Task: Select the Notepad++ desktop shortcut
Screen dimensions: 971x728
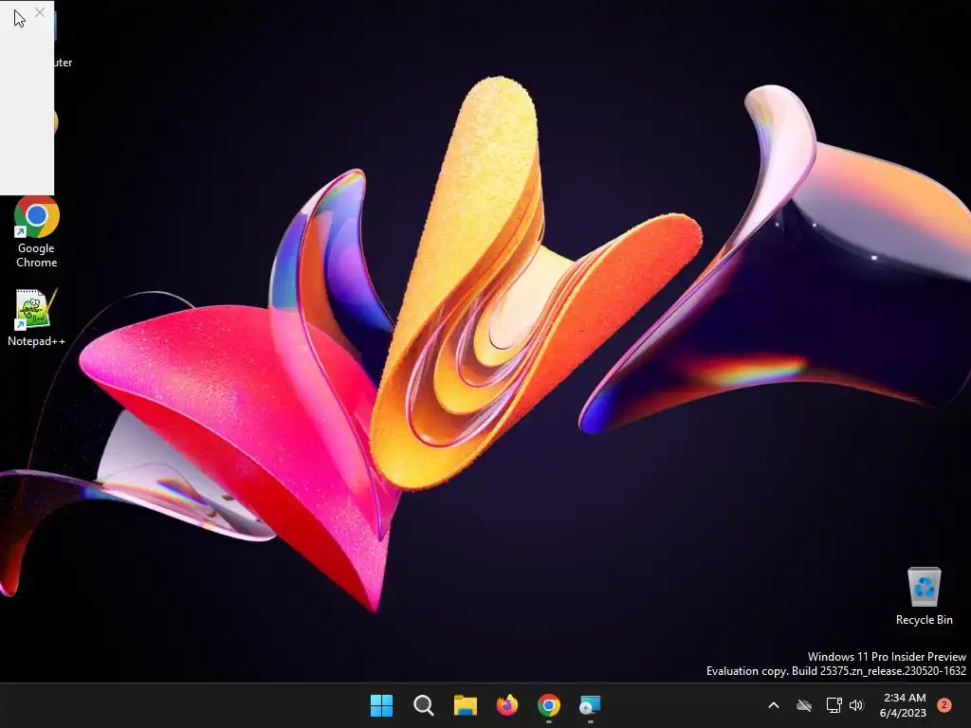Action: (37, 318)
